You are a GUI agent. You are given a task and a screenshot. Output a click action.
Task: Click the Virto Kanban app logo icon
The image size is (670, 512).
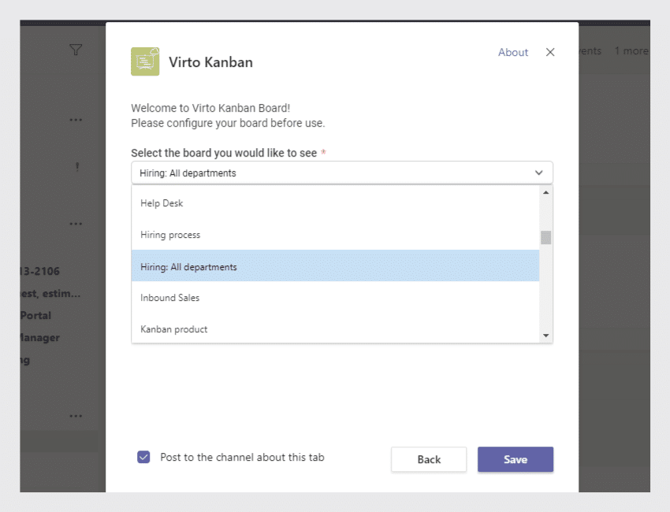pyautogui.click(x=145, y=61)
